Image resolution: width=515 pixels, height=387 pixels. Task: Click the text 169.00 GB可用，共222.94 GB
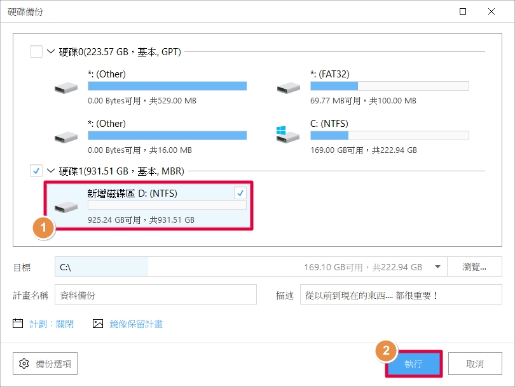(x=364, y=150)
